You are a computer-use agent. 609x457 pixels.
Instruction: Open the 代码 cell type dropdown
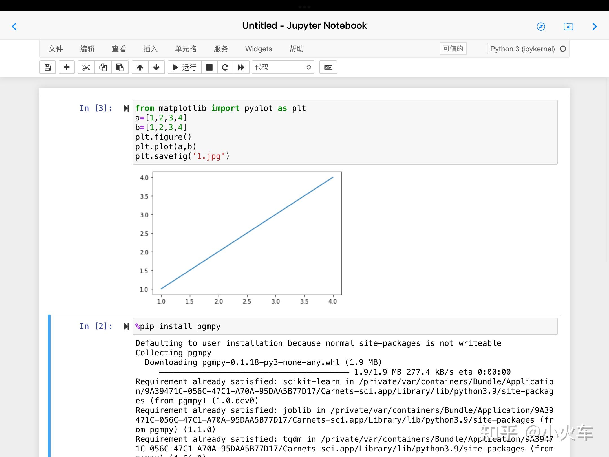[x=283, y=67]
